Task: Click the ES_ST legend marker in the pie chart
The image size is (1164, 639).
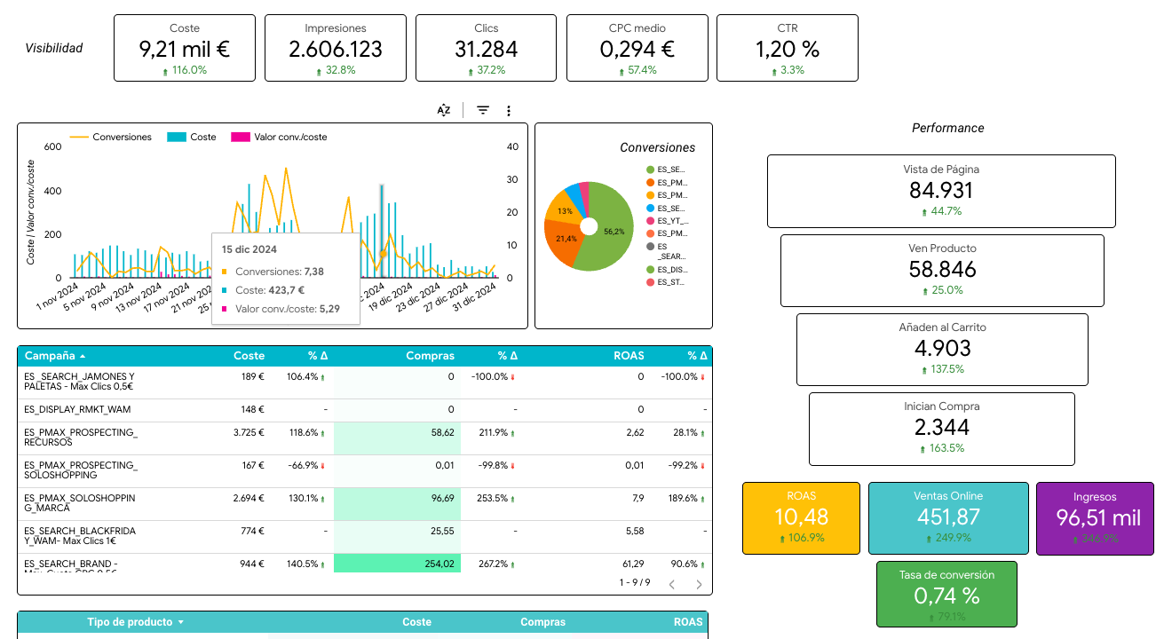Action: click(651, 282)
